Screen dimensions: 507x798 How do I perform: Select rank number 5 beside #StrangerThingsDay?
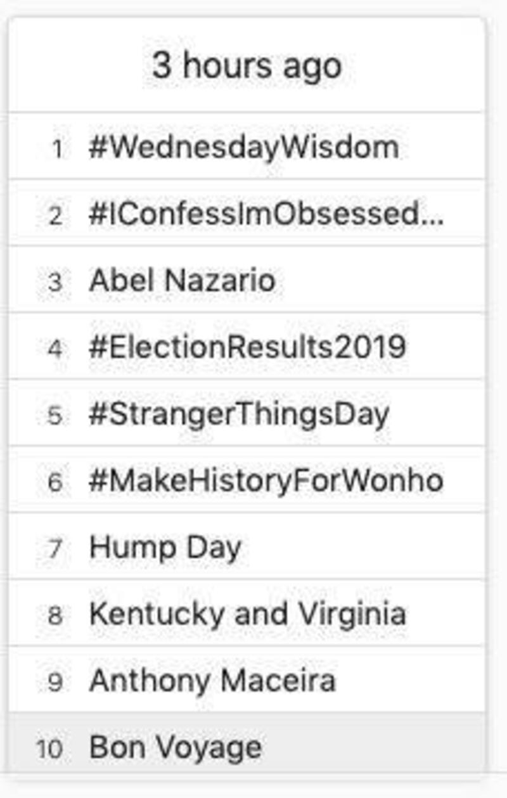[x=56, y=416]
